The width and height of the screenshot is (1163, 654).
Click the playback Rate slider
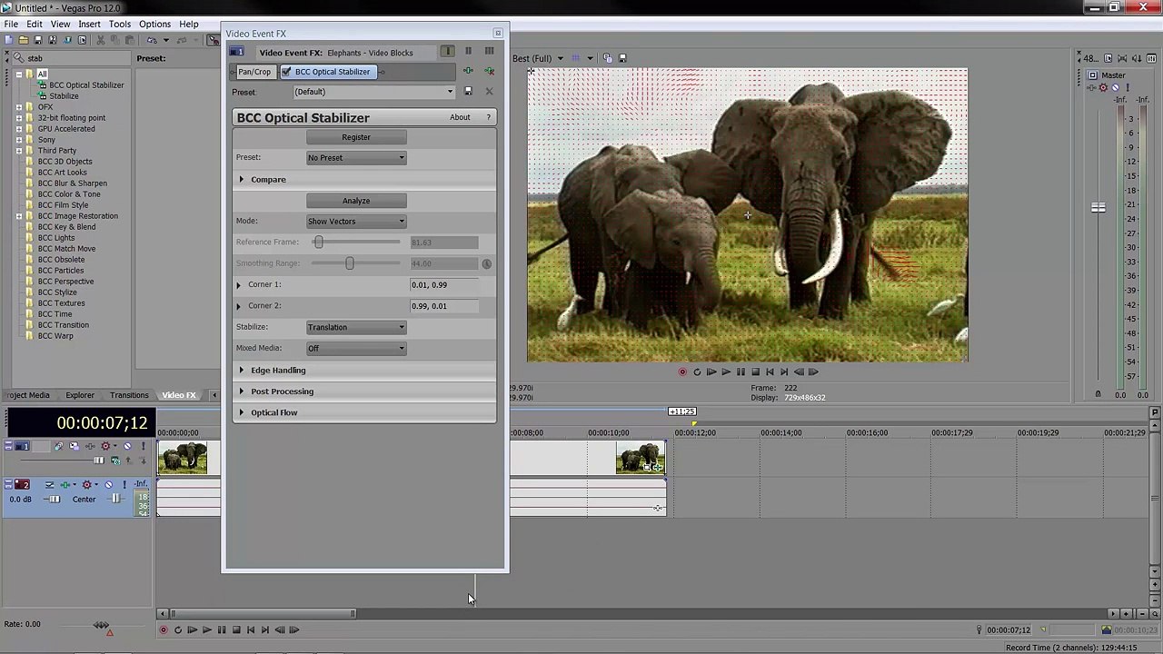click(x=101, y=625)
